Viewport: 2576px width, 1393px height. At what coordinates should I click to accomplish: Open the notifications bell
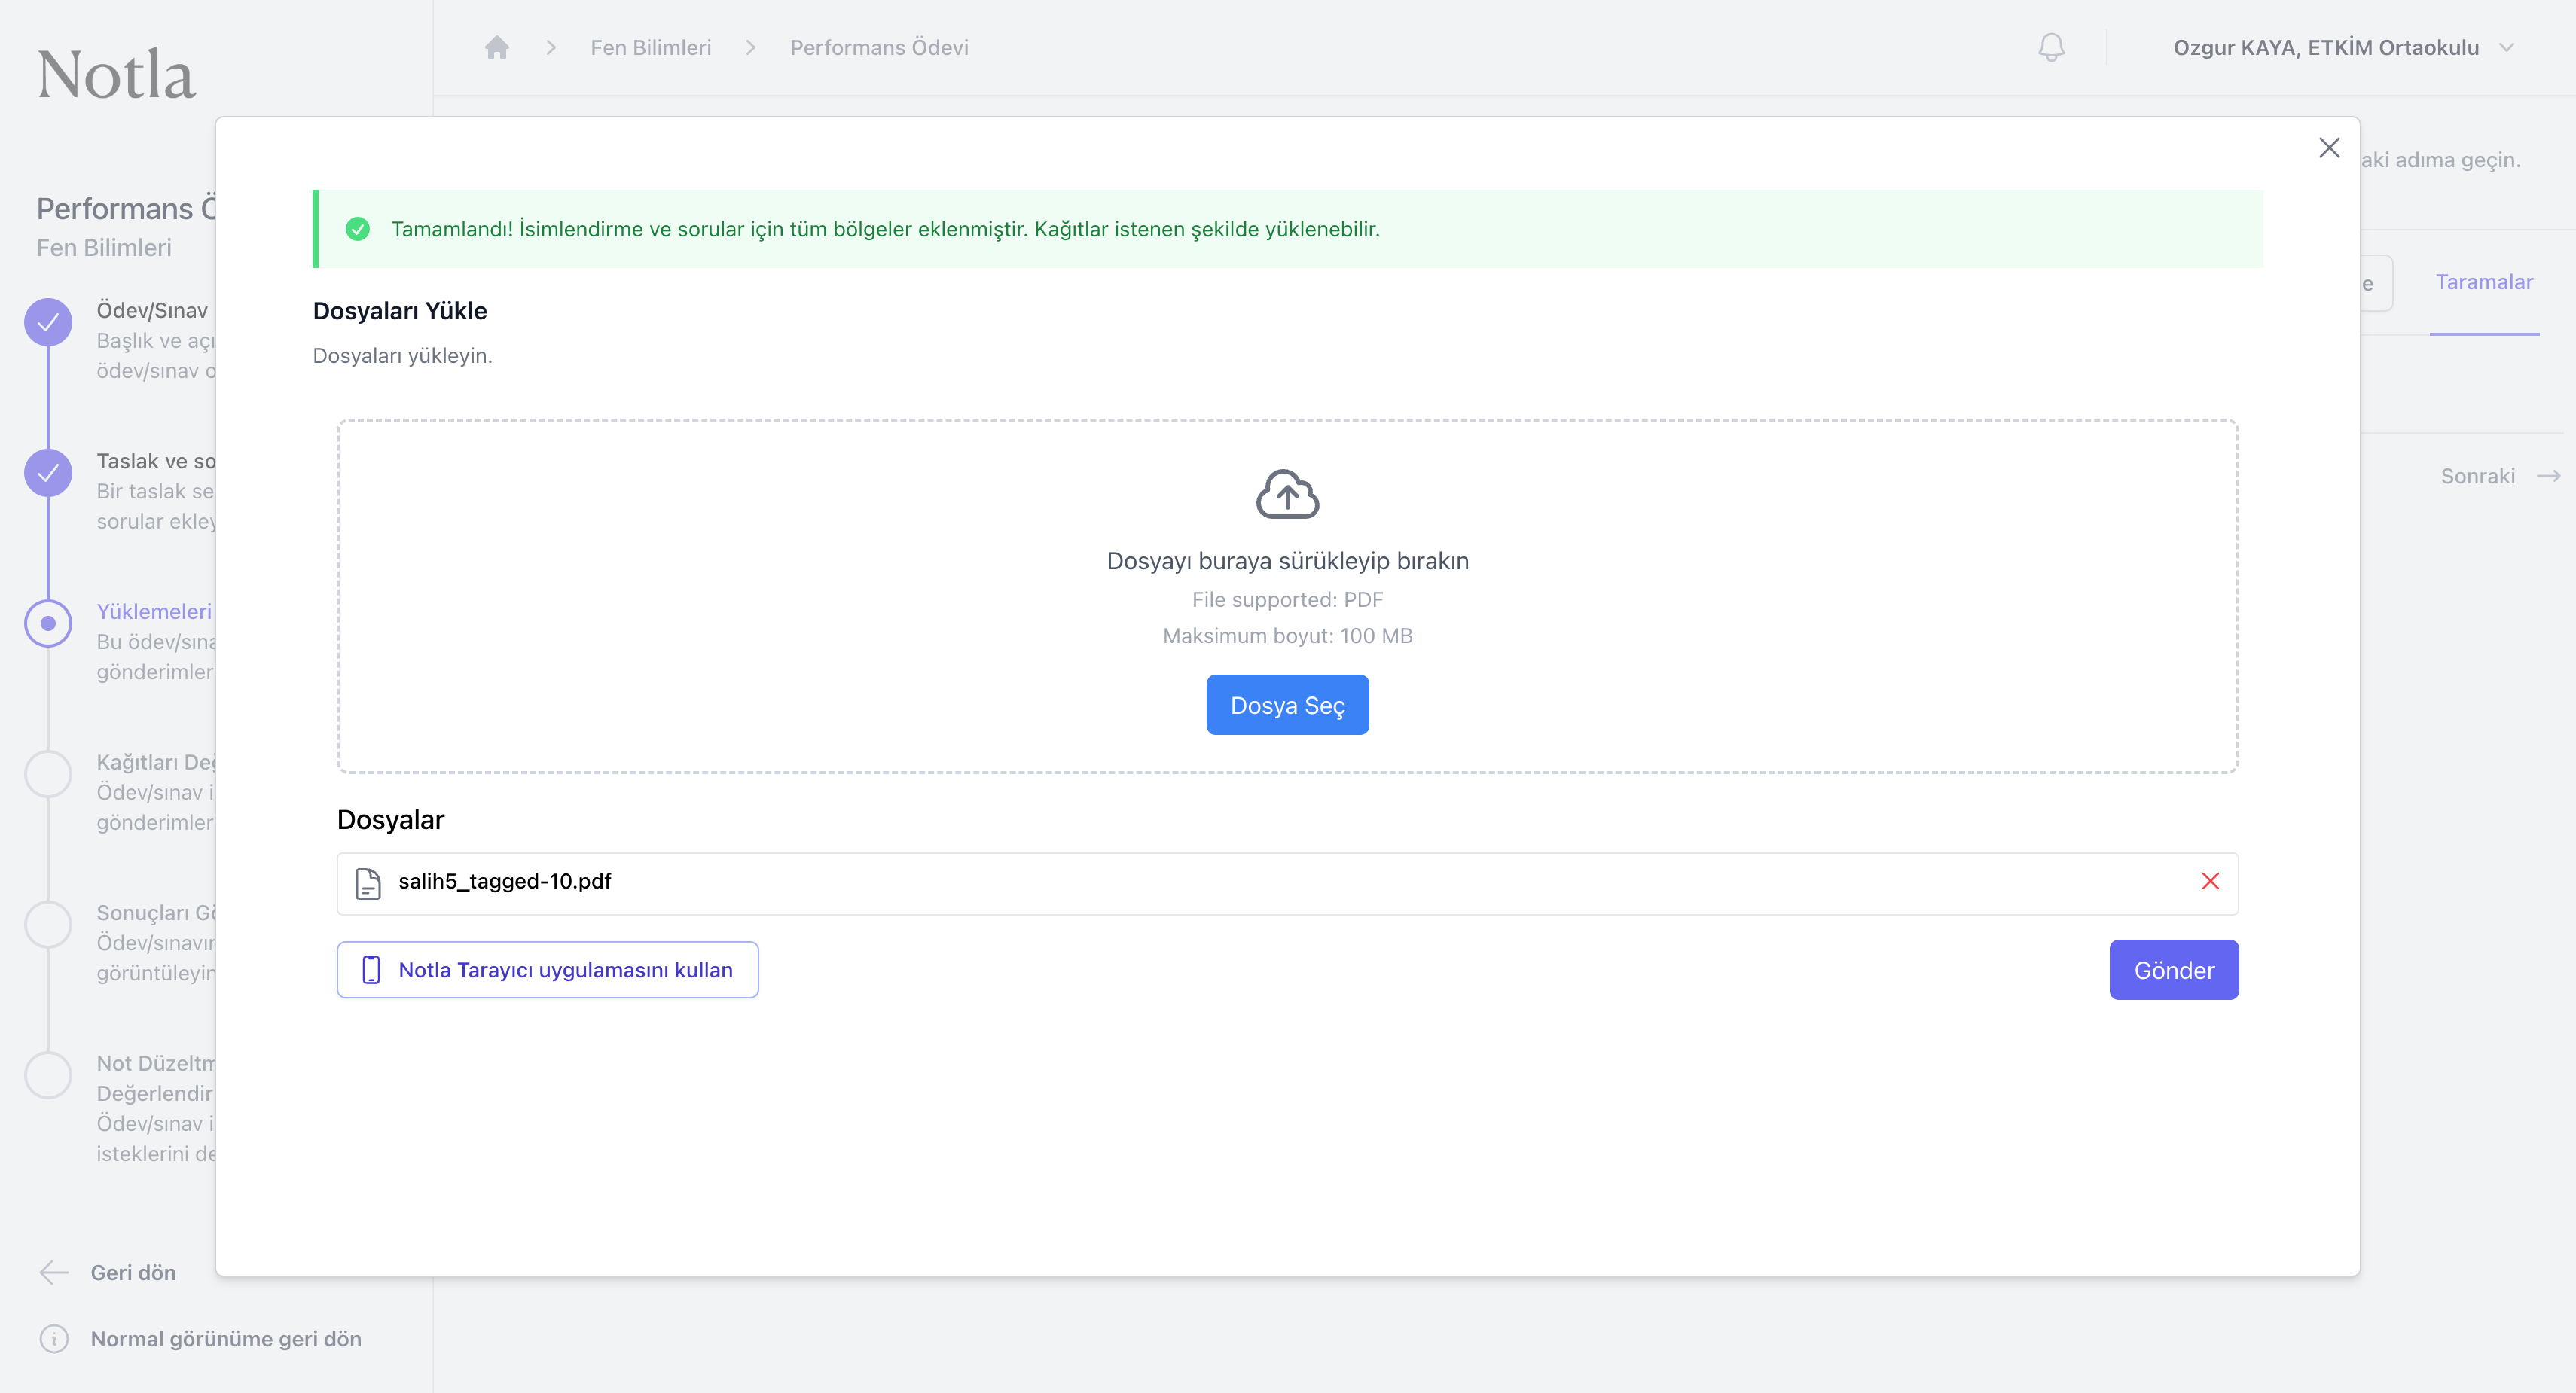(2051, 47)
